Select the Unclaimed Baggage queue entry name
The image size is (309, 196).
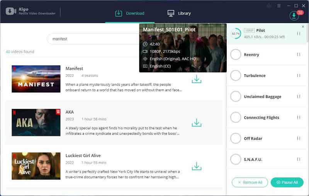tap(263, 97)
